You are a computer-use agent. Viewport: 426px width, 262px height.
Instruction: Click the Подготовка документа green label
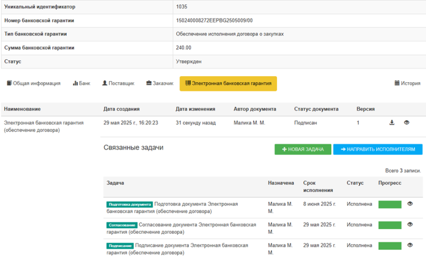click(x=130, y=205)
